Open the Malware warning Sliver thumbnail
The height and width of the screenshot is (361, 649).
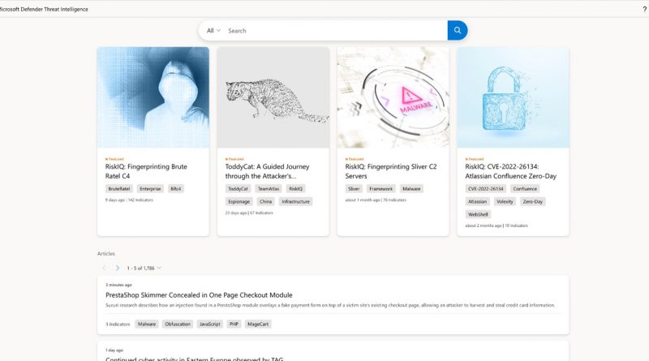[x=393, y=97]
